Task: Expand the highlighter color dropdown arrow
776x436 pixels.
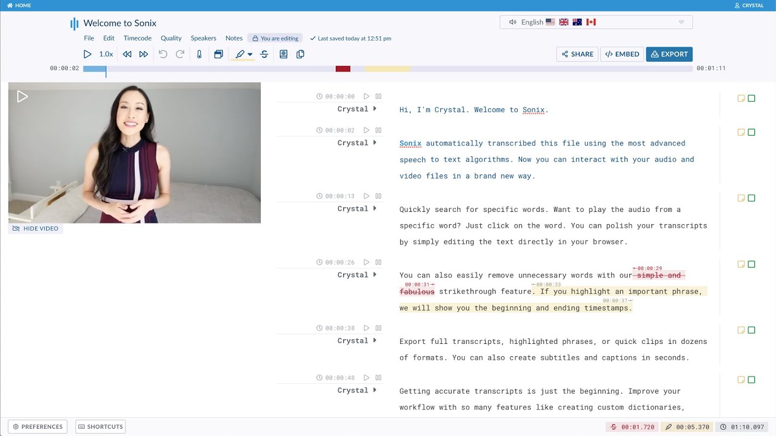Action: click(250, 54)
